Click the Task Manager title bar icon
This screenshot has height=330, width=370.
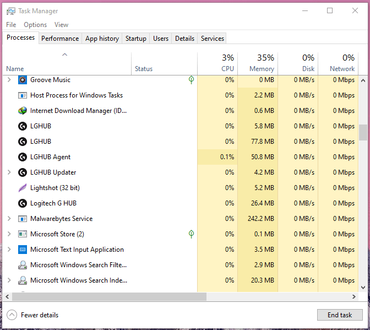tap(11, 11)
